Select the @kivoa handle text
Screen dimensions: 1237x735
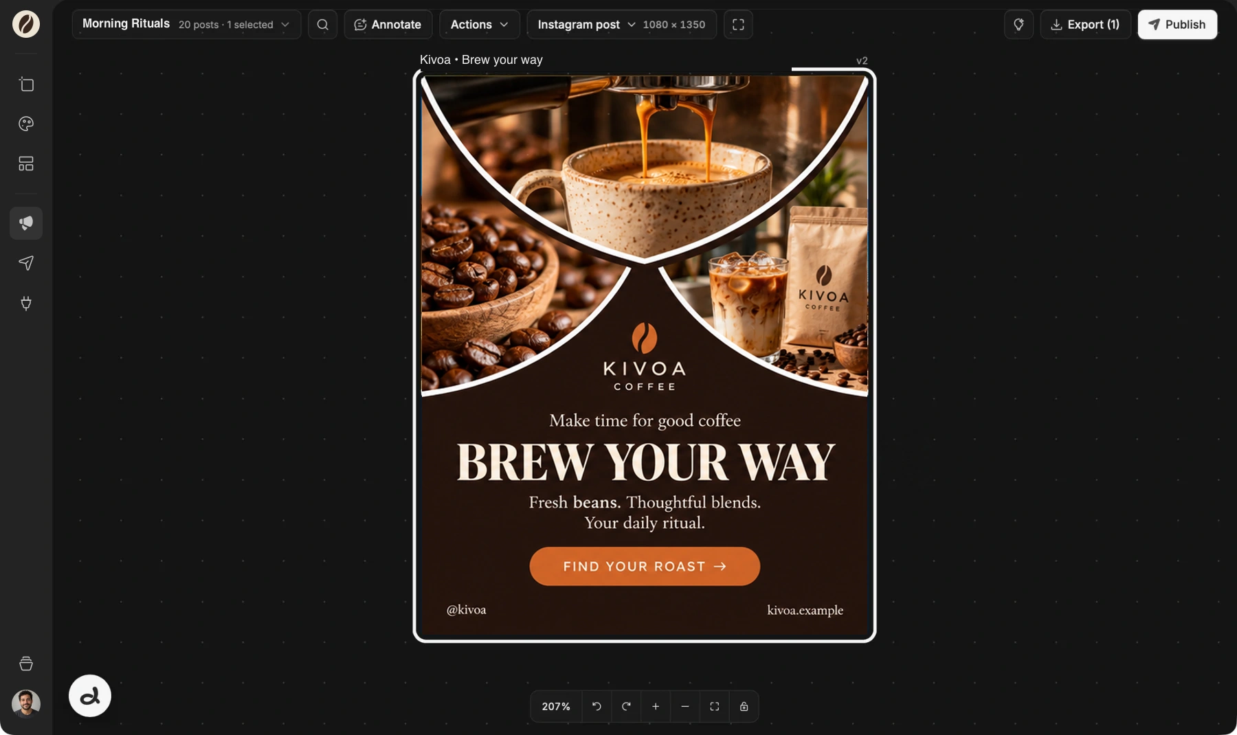coord(466,609)
